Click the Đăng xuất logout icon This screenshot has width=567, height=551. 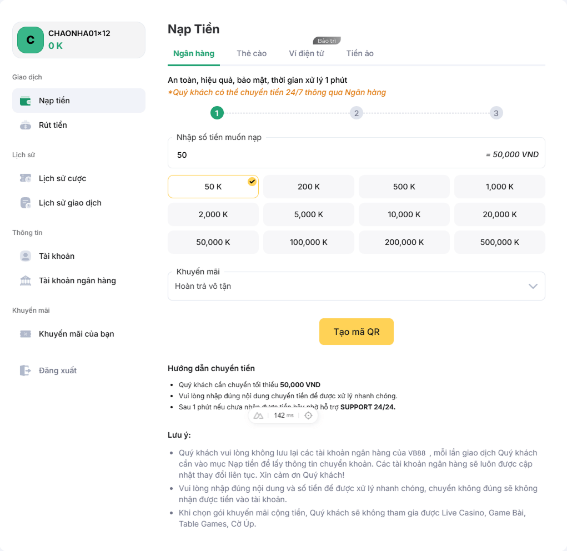pos(26,370)
